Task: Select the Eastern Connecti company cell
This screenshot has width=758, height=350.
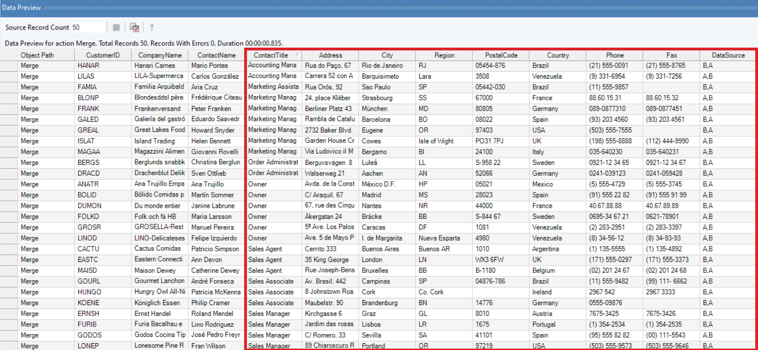Action: point(160,260)
